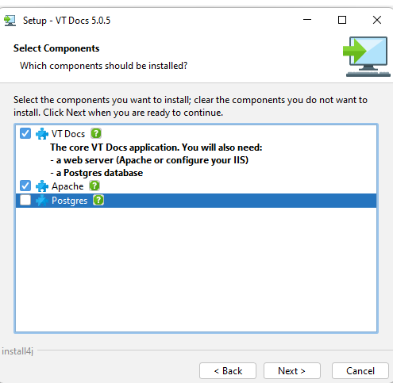
Task: Click the help icon next to VT Docs
Action: point(96,133)
